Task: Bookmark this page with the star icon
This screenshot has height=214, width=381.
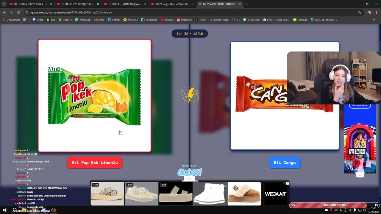Action: [360, 12]
